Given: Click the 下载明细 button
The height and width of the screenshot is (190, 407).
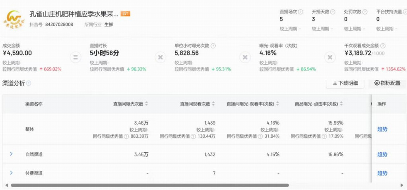Looking at the screenshot, I should (345, 83).
